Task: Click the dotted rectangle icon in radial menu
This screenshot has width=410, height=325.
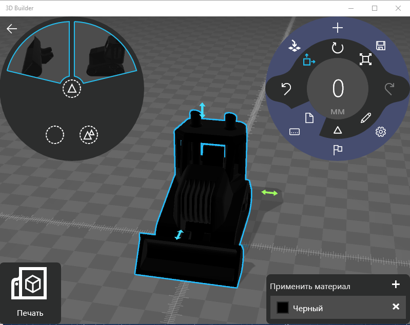Action: 294,132
